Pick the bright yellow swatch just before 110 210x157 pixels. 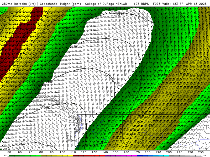(70, 156)
